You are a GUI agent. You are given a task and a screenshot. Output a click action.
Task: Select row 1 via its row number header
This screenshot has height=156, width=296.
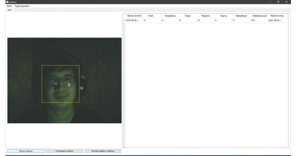point(124,20)
